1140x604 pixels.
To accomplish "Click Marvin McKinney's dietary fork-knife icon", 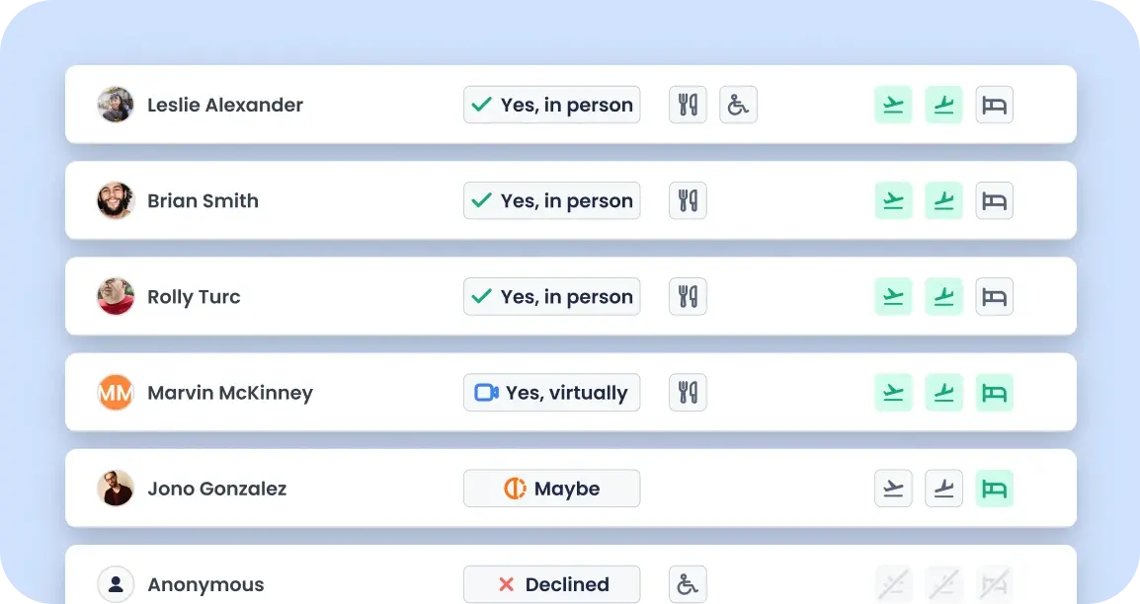I will pos(688,392).
